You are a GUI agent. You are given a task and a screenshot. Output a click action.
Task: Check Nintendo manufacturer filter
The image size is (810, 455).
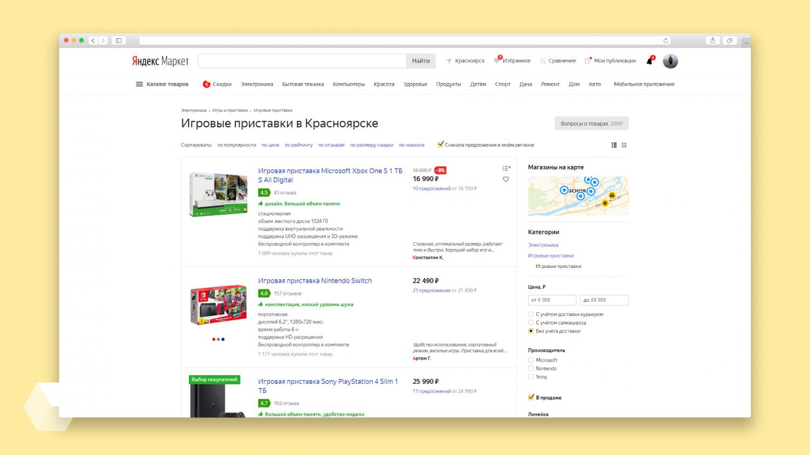pyautogui.click(x=531, y=368)
